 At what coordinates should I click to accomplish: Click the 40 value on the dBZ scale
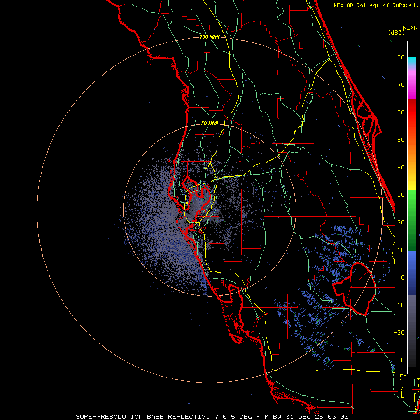[401, 168]
